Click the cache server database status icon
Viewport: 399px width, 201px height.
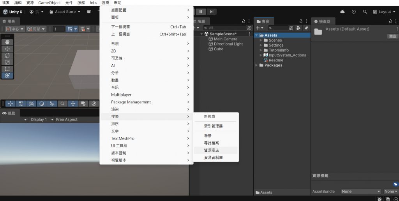[388, 199]
